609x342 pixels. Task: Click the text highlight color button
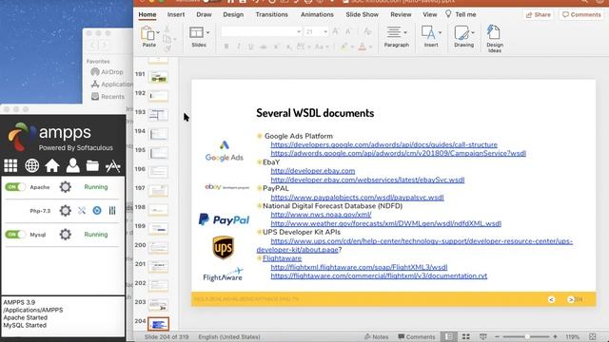344,47
